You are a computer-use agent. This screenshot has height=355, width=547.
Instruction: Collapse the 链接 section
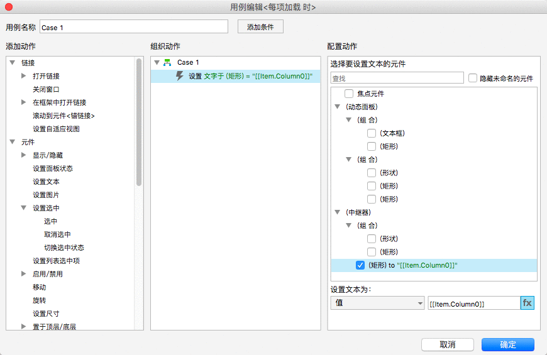pos(13,63)
